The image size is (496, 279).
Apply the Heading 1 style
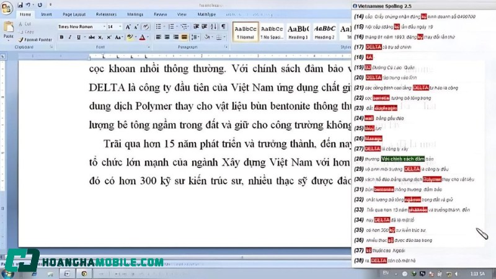click(298, 32)
